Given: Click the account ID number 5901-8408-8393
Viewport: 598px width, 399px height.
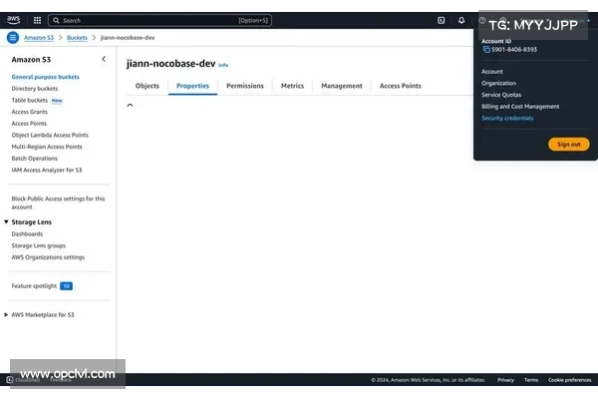Looking at the screenshot, I should (514, 49).
